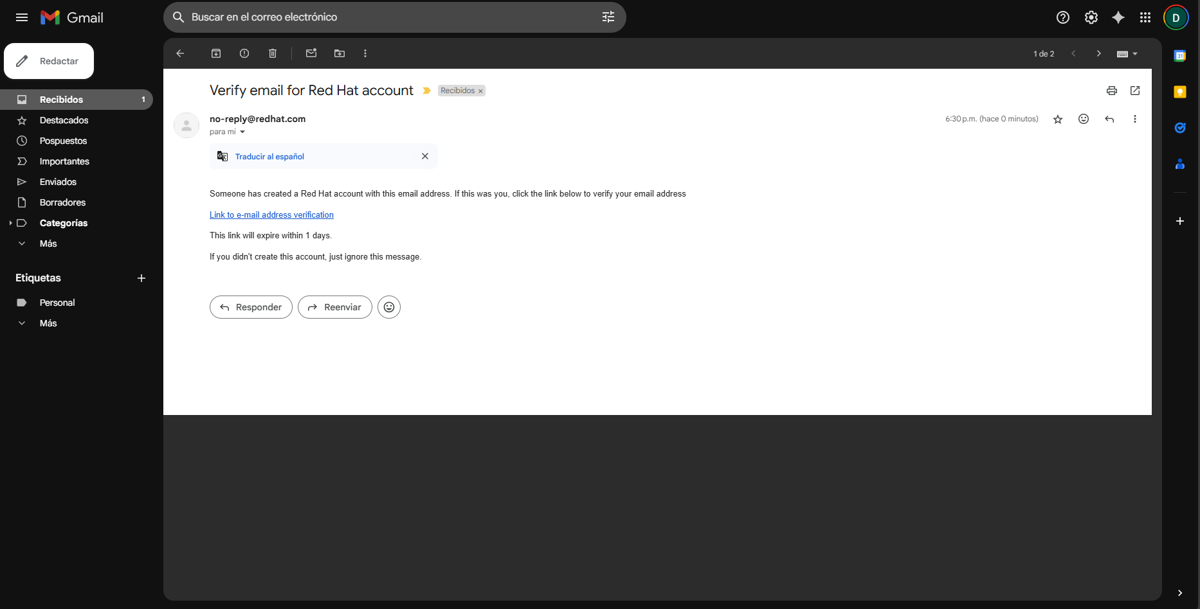
Task: Delete this email with trash icon
Action: (x=273, y=53)
